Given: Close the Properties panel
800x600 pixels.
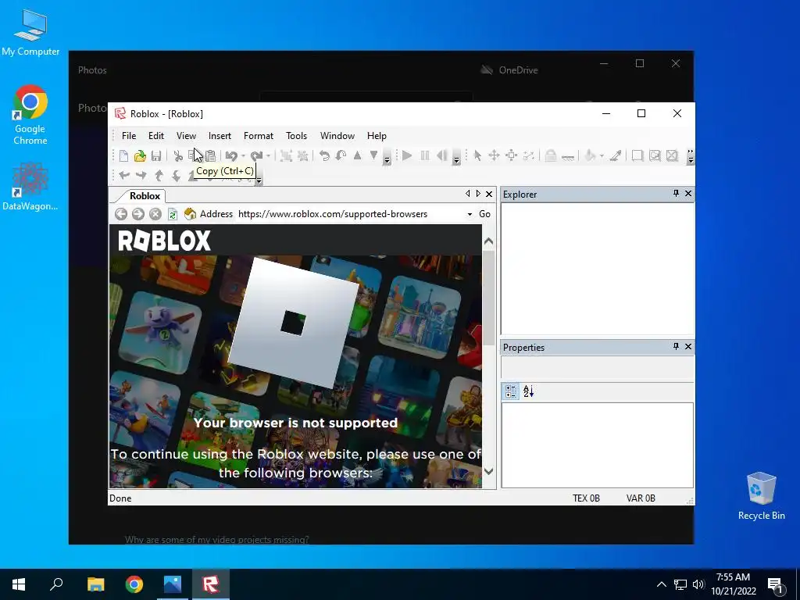Looking at the screenshot, I should 688,346.
